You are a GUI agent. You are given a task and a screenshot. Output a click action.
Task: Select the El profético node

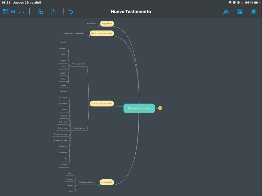[x=107, y=23]
